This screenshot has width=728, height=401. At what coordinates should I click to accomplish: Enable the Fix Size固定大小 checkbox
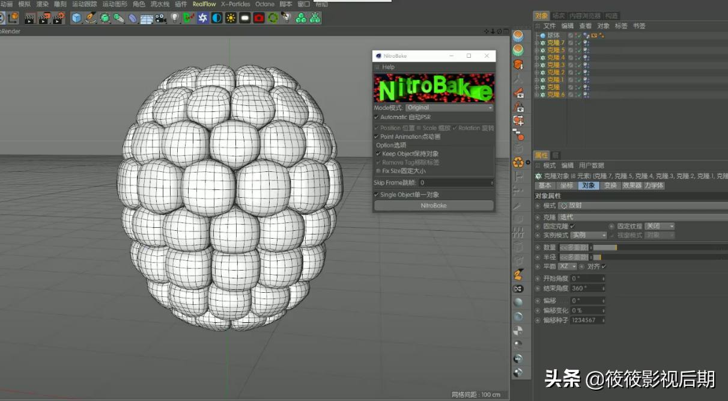[x=380, y=170]
